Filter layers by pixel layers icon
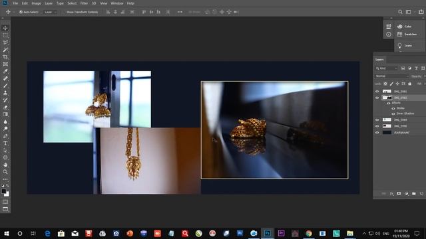This screenshot has width=426, height=239. coord(403,68)
